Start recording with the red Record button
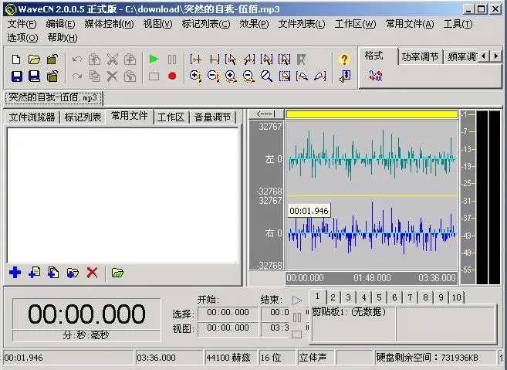The height and width of the screenshot is (370, 507). [172, 76]
